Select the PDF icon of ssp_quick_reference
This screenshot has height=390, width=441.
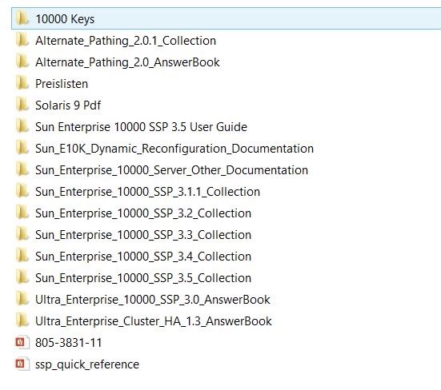22,364
